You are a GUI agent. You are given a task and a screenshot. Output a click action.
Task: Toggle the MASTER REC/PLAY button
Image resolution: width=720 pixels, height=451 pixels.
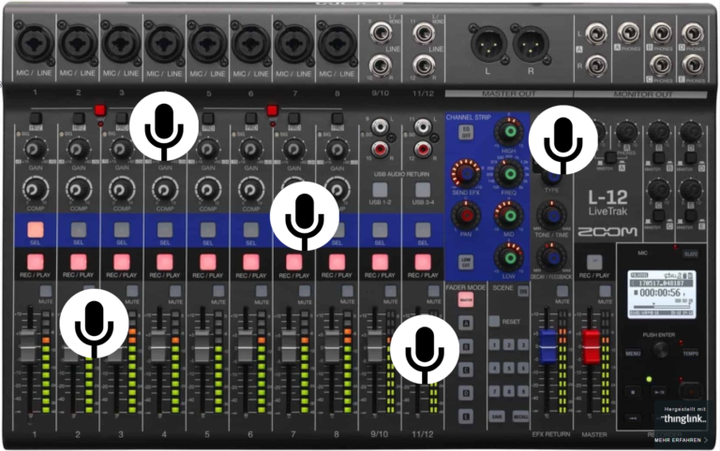click(x=594, y=262)
